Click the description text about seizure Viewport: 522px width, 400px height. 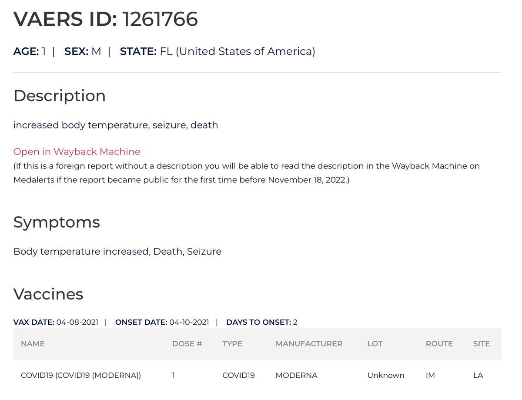pyautogui.click(x=116, y=125)
